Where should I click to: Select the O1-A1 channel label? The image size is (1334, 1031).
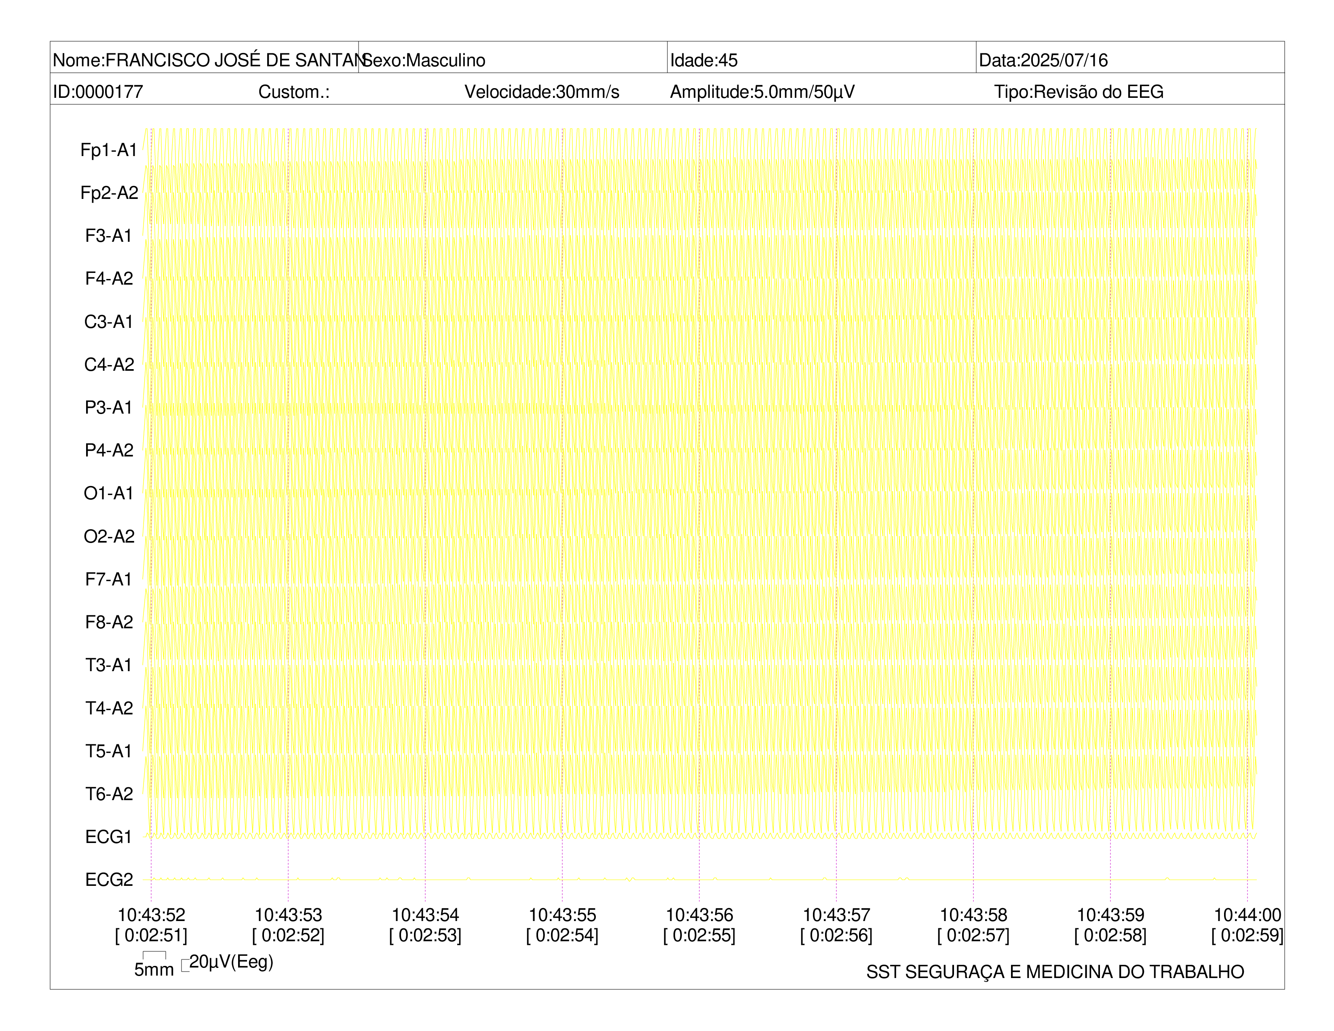tap(109, 493)
